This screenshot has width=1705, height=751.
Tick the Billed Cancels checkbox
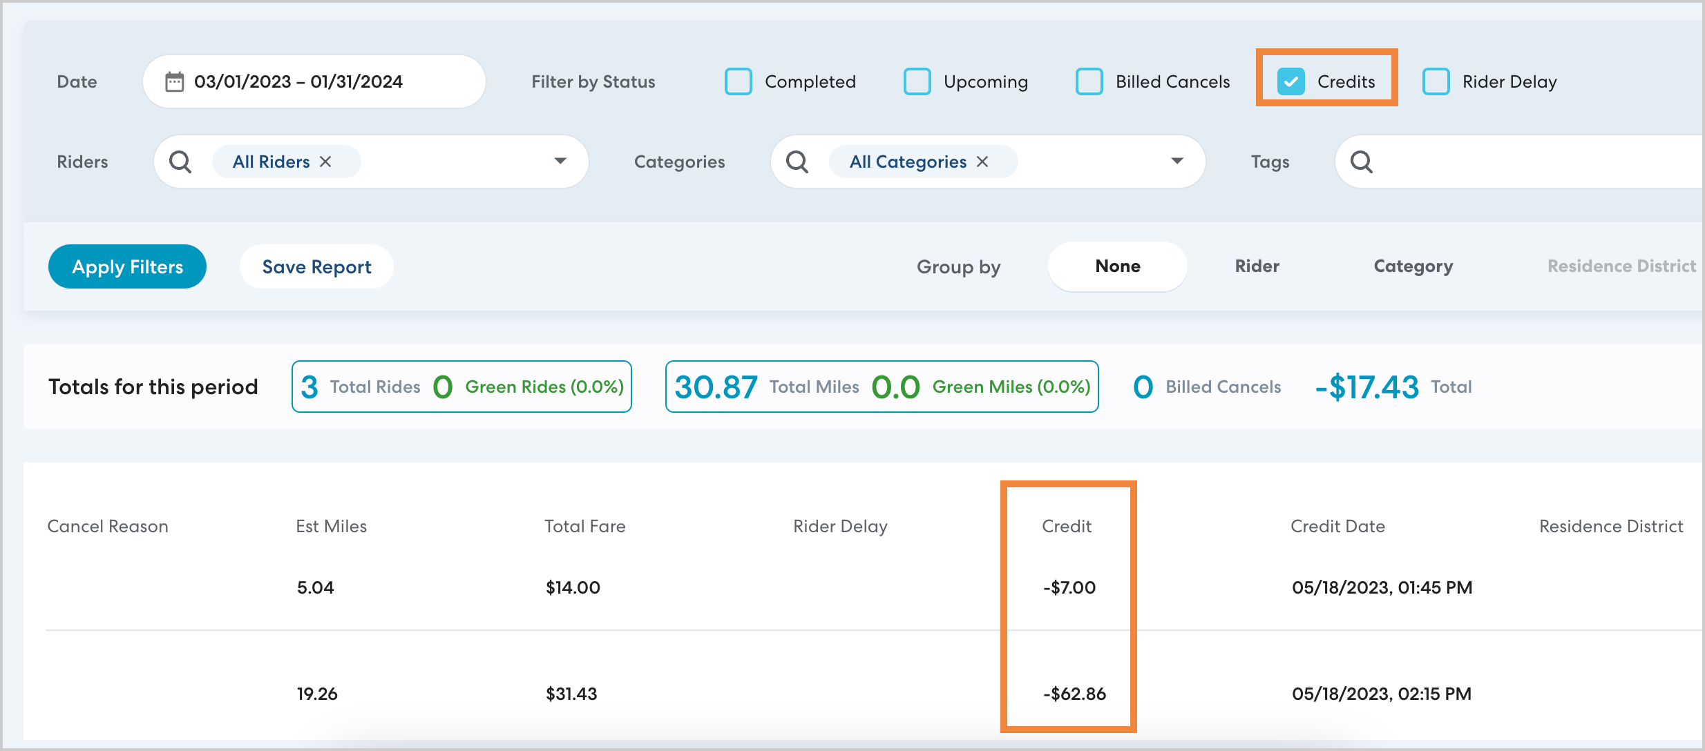(1089, 81)
